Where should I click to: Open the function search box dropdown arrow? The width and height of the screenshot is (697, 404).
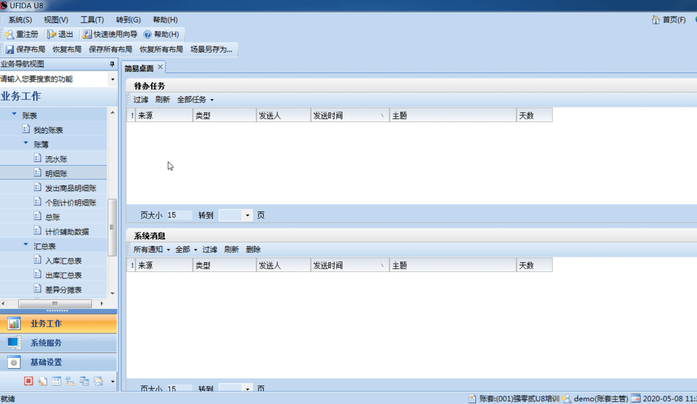pyautogui.click(x=113, y=79)
